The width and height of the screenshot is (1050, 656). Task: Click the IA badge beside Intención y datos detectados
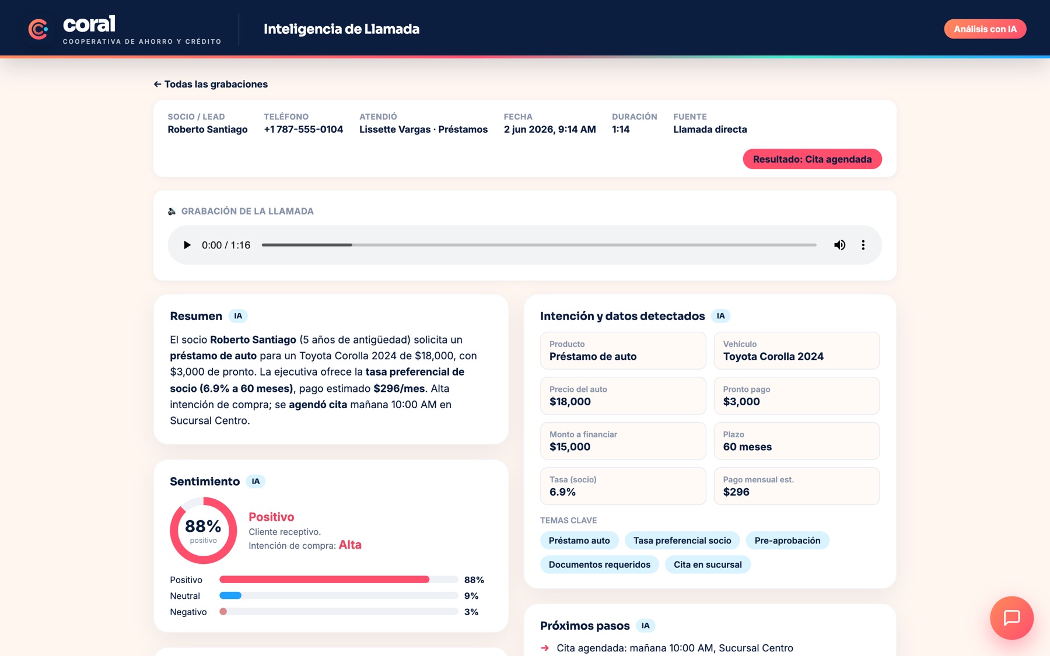721,316
